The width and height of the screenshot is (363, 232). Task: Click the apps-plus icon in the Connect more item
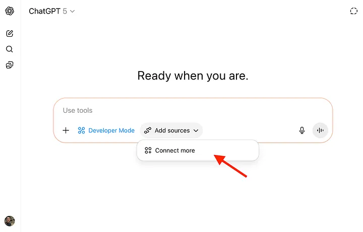coord(148,150)
